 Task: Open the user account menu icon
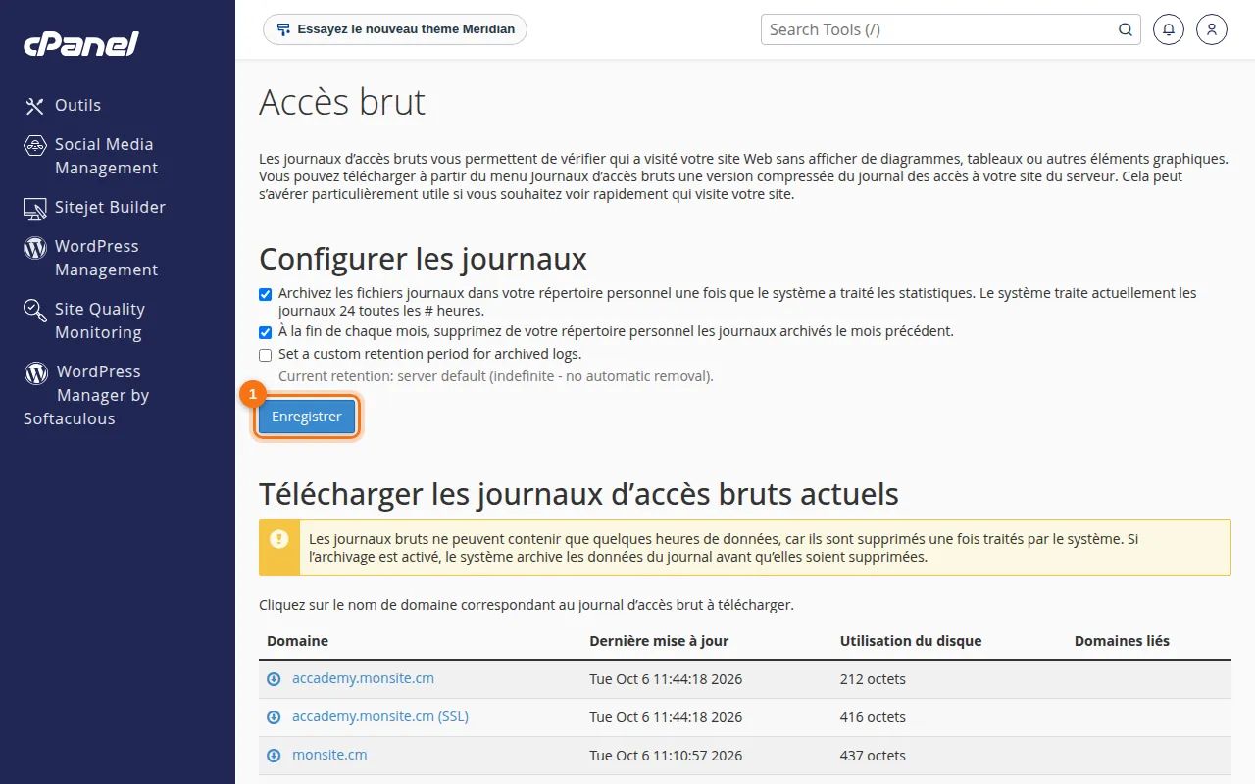click(x=1212, y=29)
